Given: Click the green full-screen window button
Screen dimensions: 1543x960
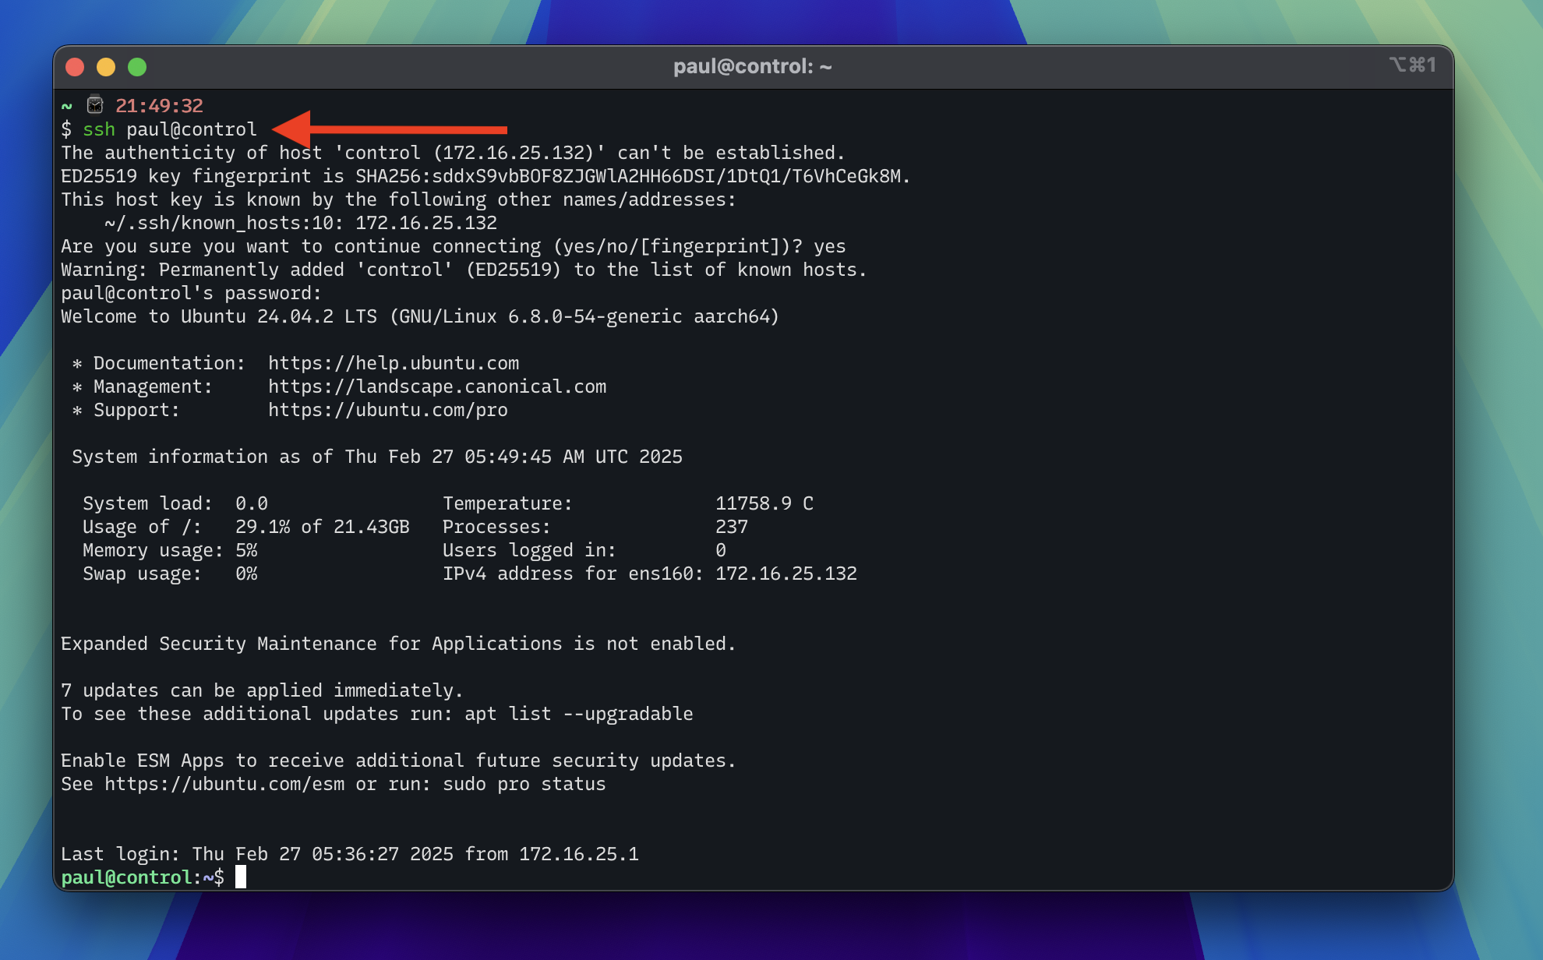Looking at the screenshot, I should coord(138,67).
